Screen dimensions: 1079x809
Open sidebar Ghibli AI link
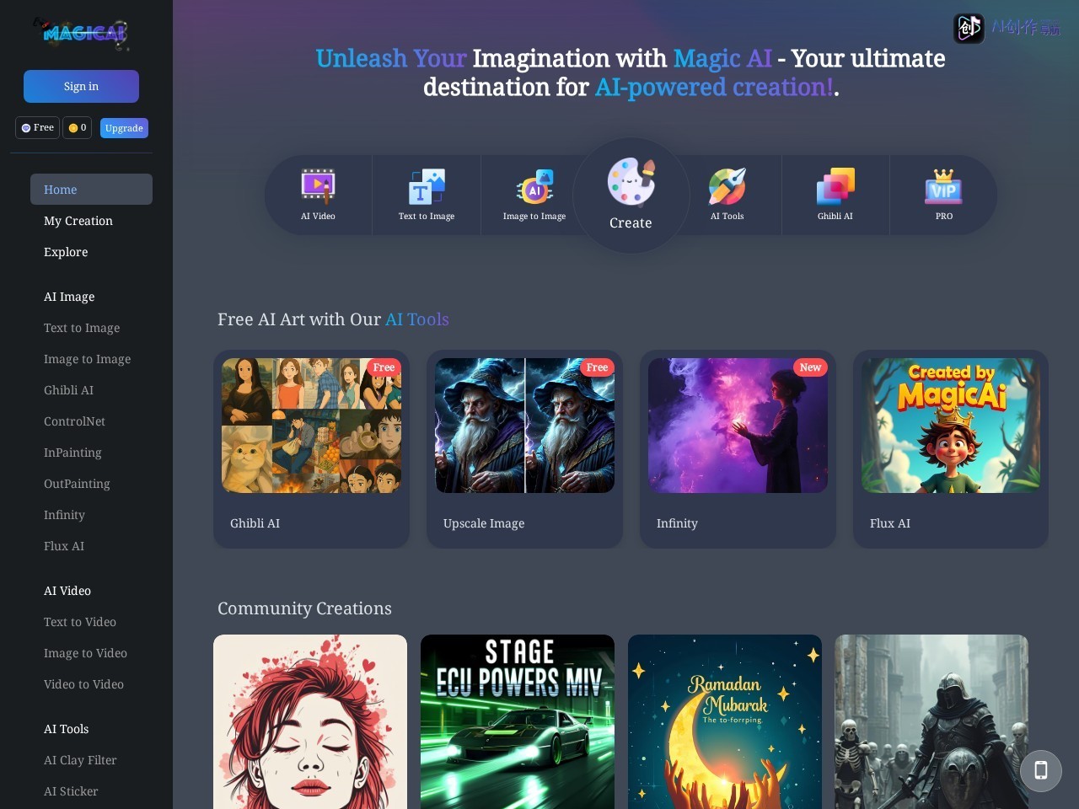[x=68, y=390]
